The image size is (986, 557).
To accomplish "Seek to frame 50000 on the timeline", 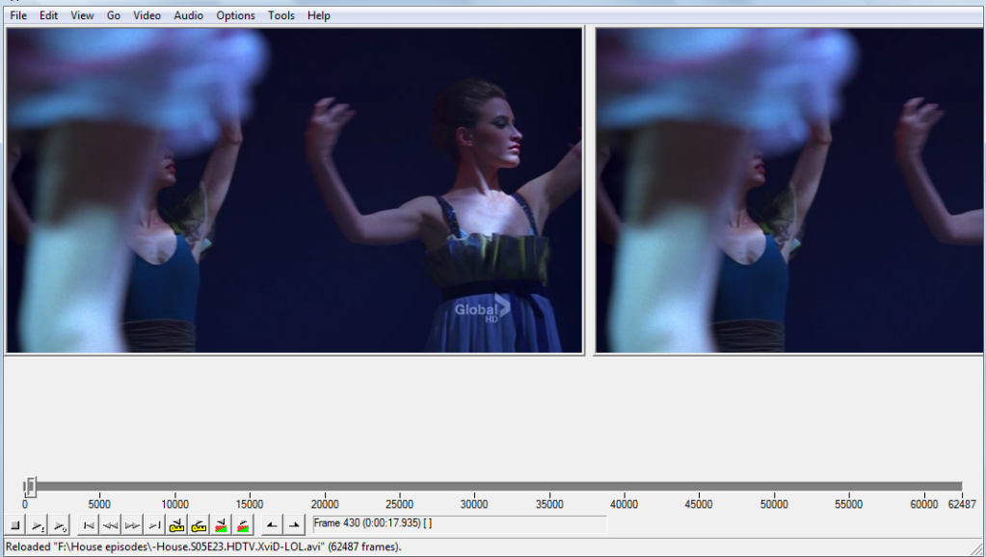I will point(773,487).
